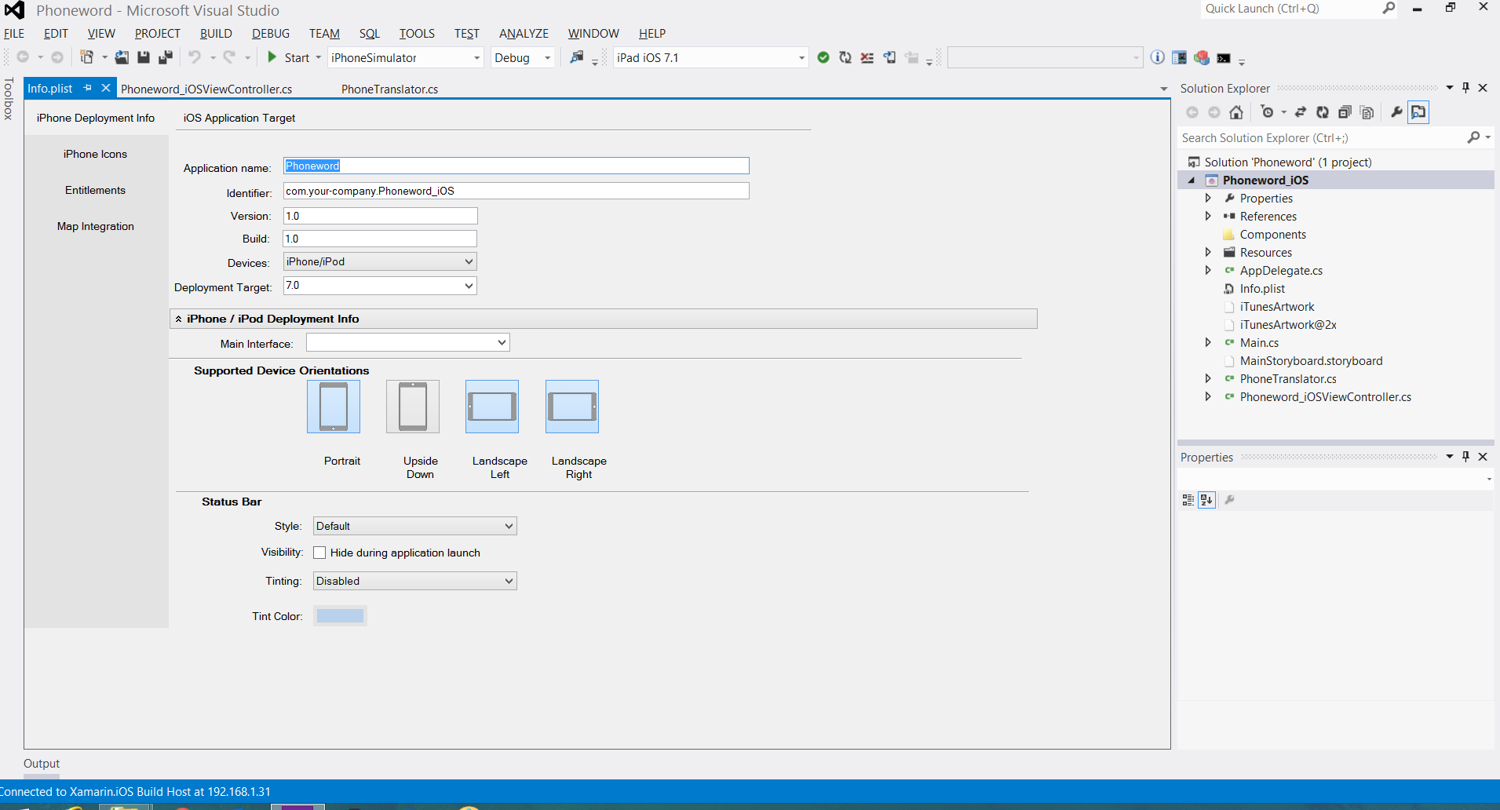Open the Devices dropdown
The height and width of the screenshot is (810, 1500).
380,262
